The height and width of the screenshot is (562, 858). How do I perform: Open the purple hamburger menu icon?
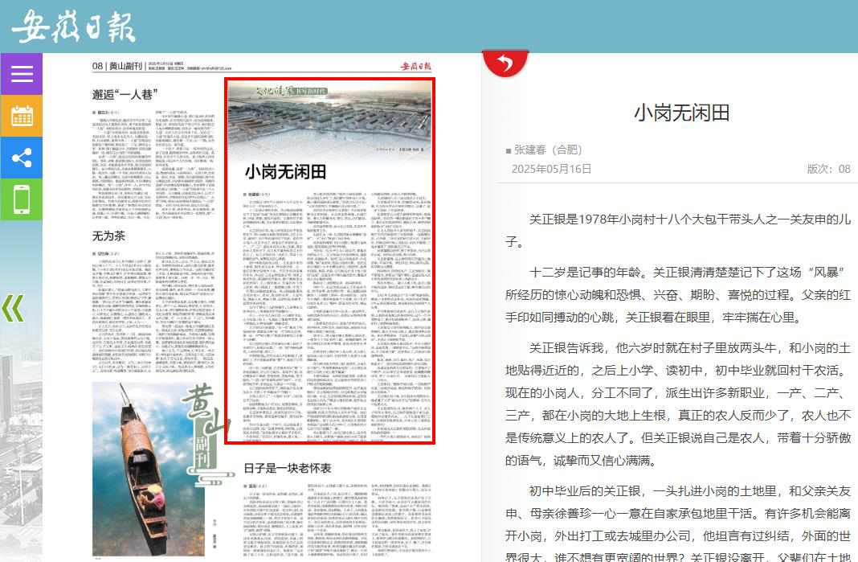(x=22, y=74)
